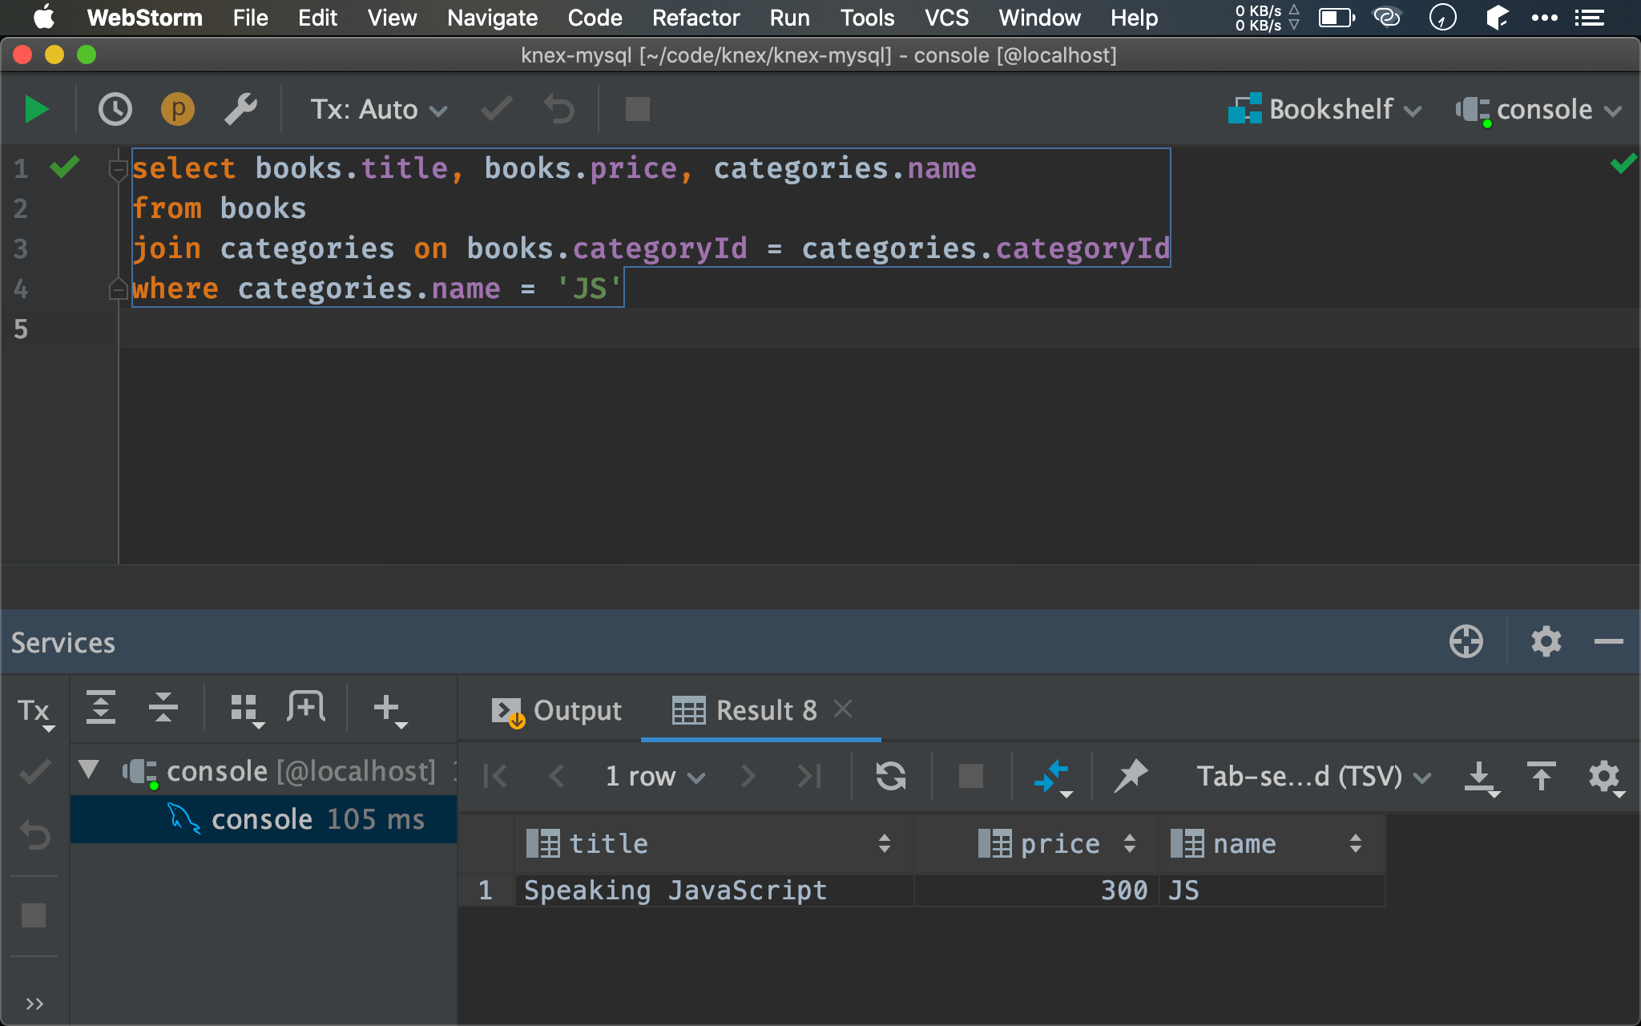Image resolution: width=1641 pixels, height=1026 pixels.
Task: Collapse all services tree icon
Action: [x=163, y=708]
